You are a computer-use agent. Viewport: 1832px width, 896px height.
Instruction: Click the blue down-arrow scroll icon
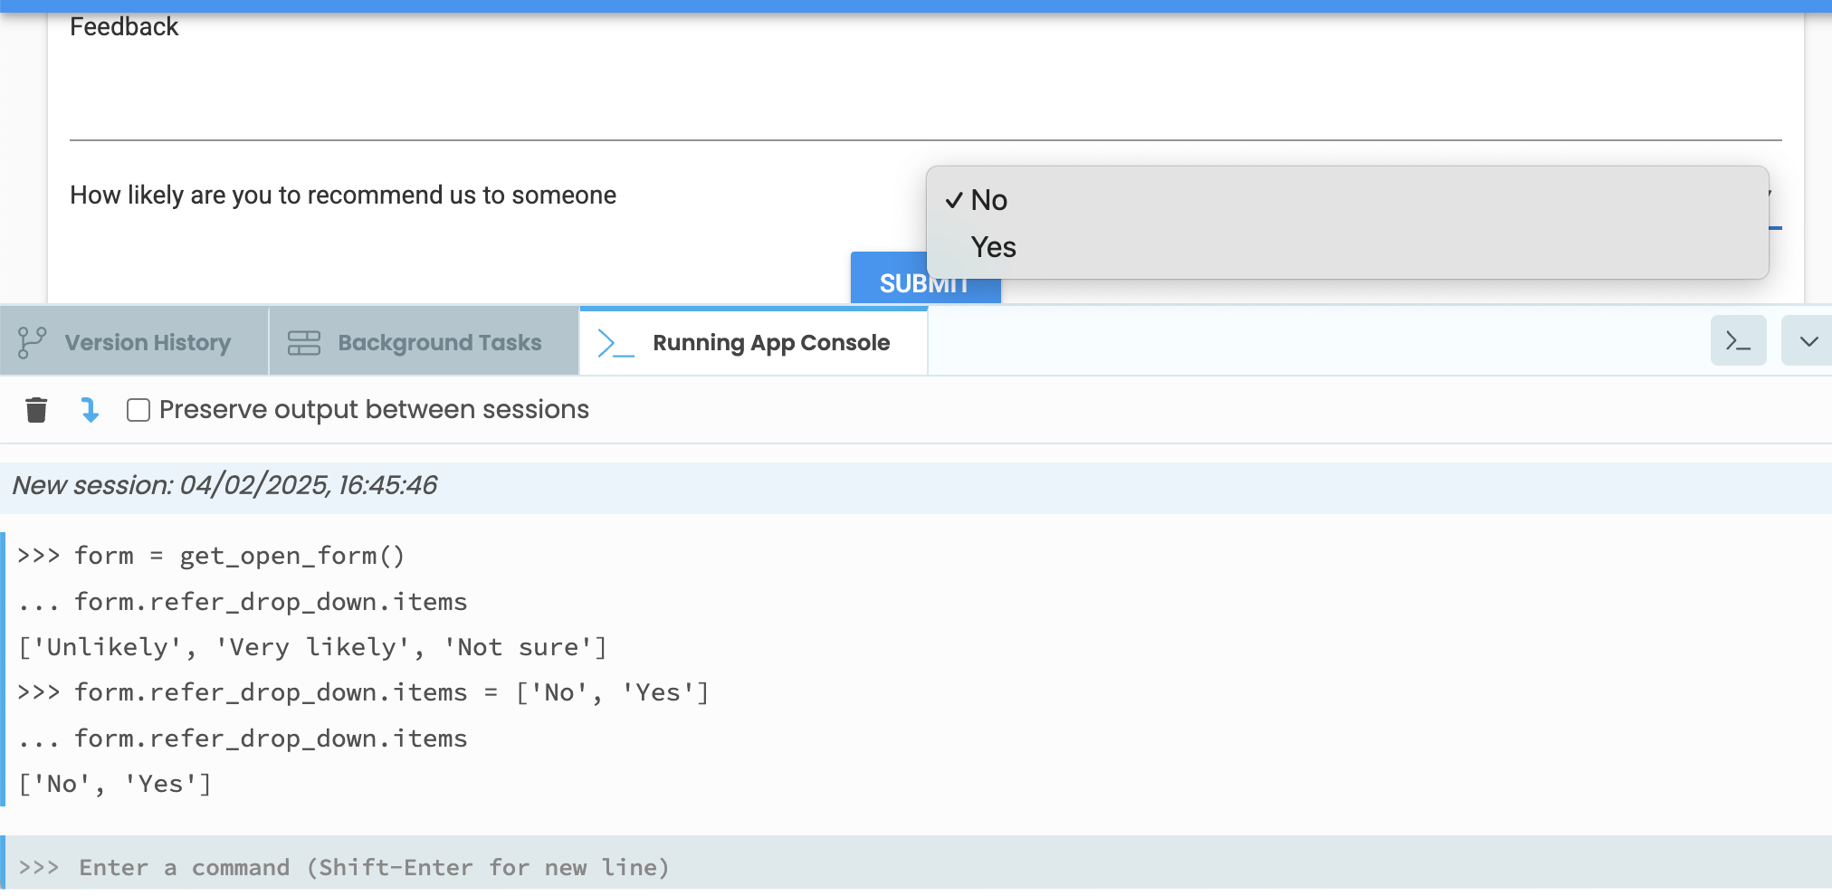(90, 410)
